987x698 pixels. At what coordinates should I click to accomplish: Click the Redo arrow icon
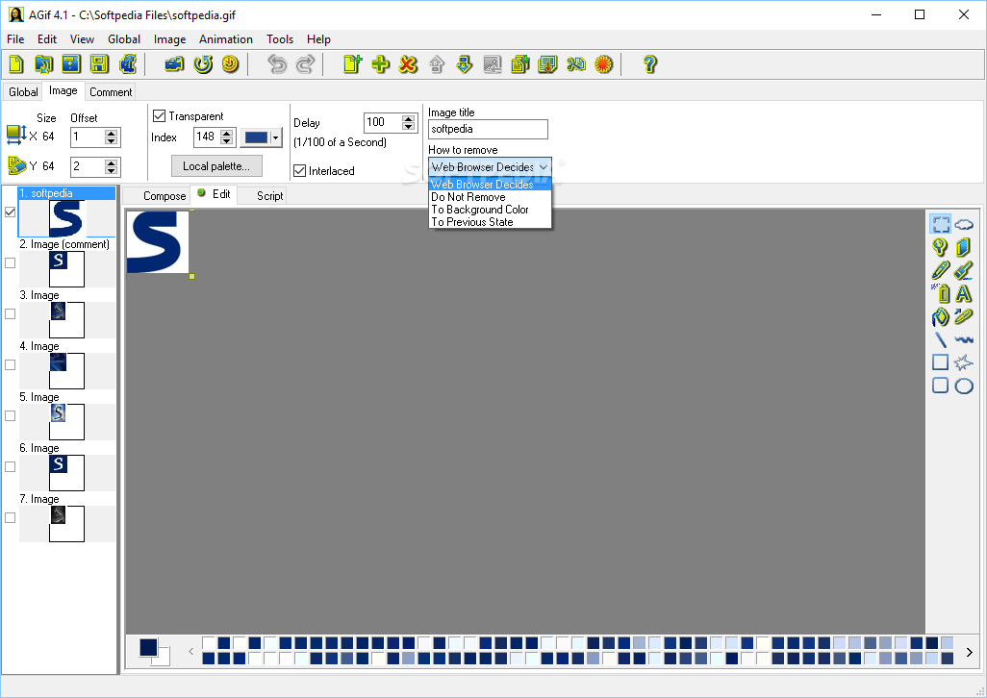(x=305, y=64)
